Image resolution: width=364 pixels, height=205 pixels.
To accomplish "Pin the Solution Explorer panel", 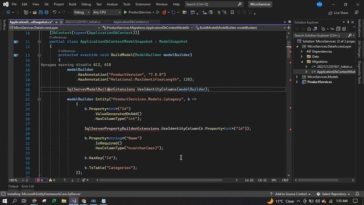I will tap(348, 22).
